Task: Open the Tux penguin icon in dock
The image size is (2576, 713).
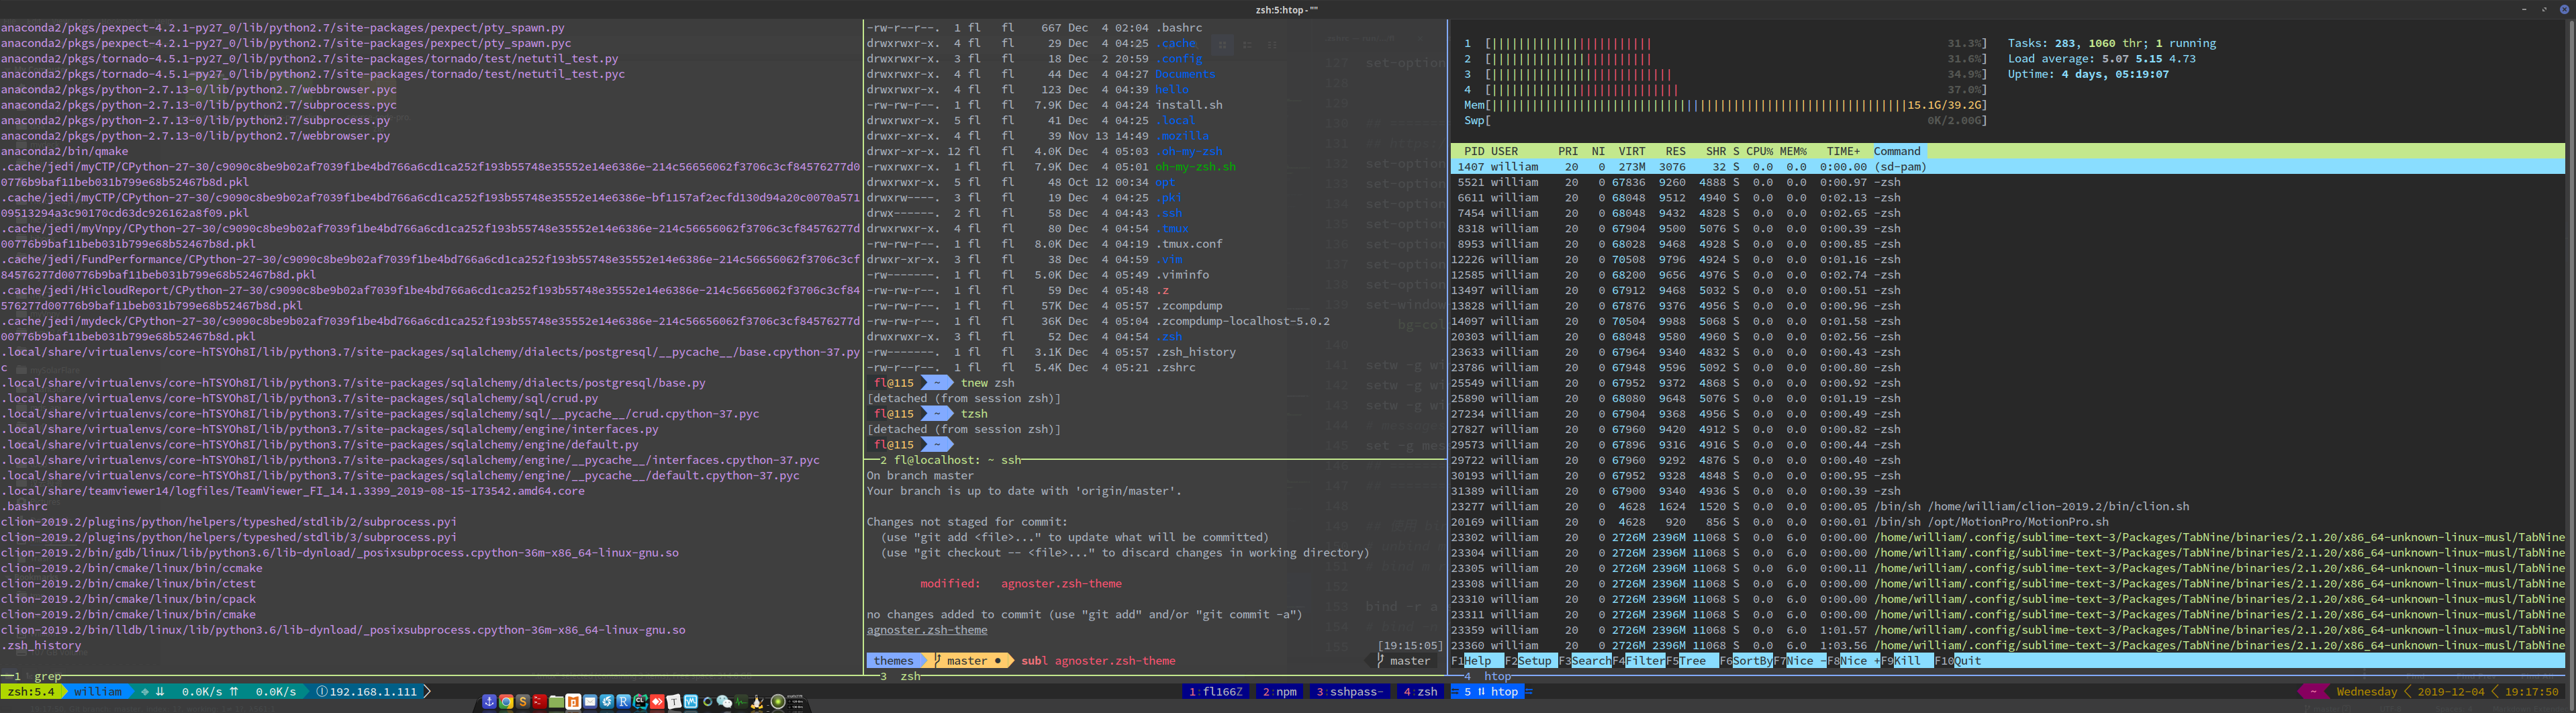Action: (x=757, y=703)
